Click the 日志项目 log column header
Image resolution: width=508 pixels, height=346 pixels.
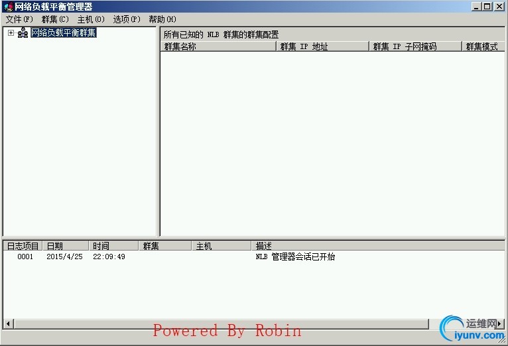[23, 246]
